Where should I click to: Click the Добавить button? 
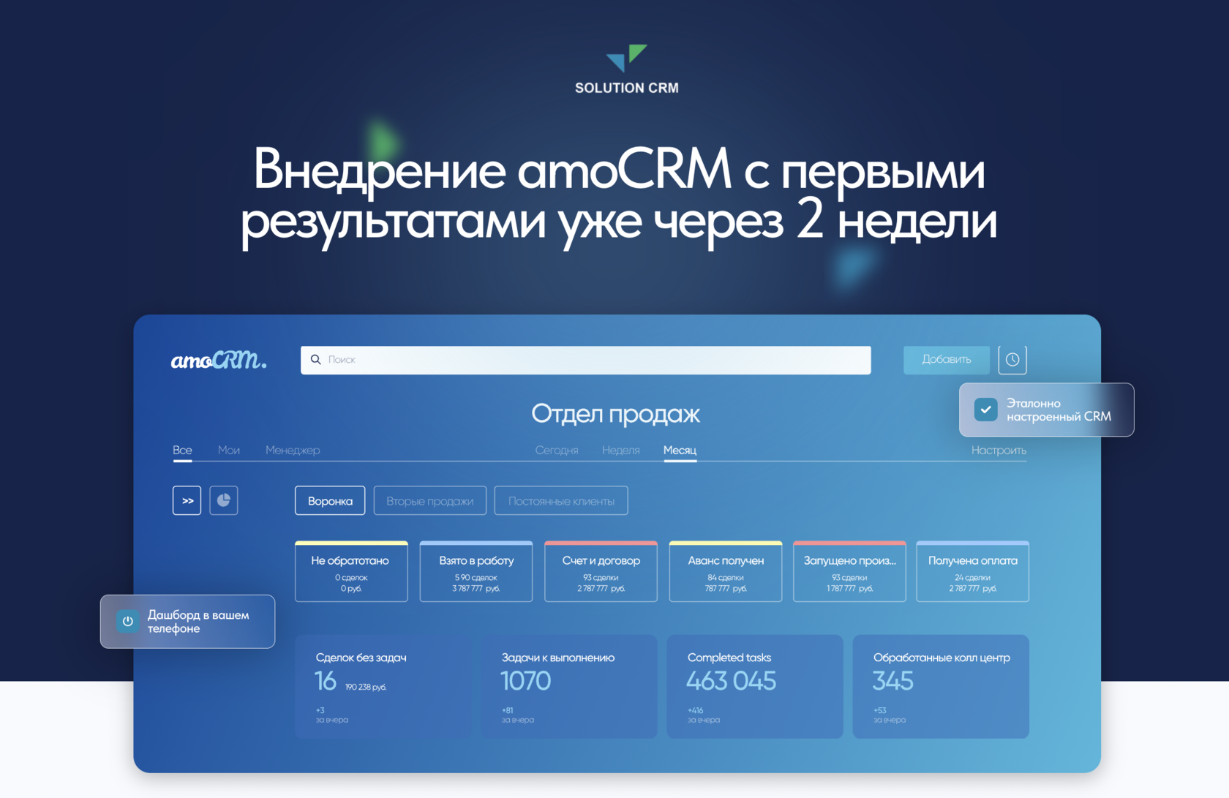click(x=947, y=360)
